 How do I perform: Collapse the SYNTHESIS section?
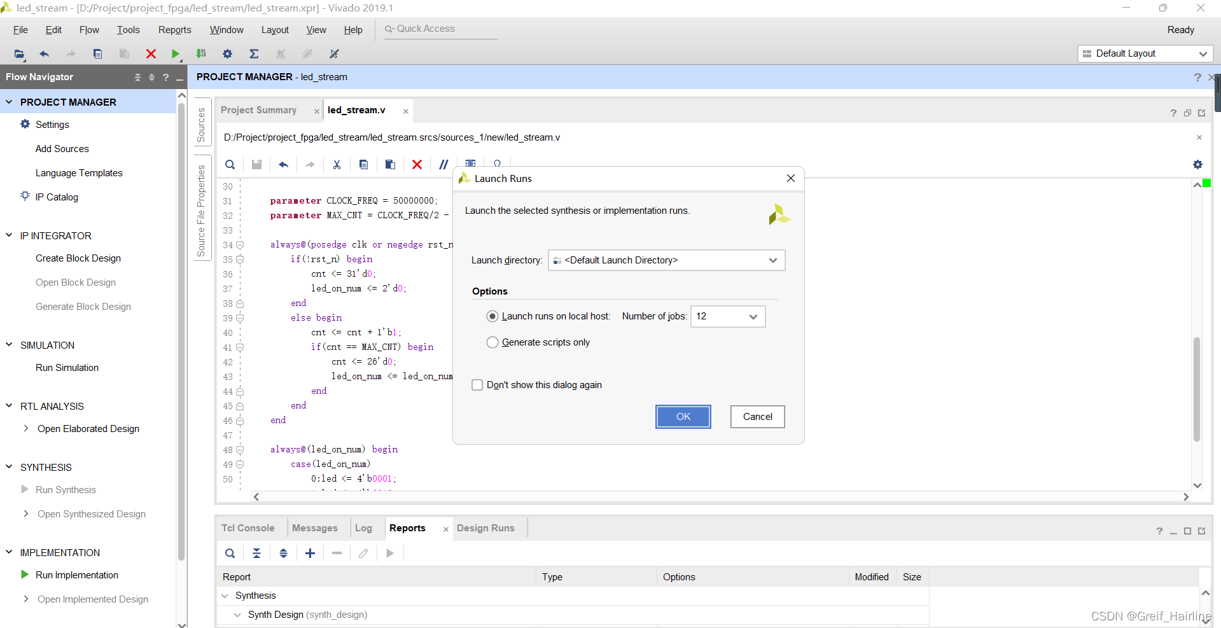click(9, 467)
